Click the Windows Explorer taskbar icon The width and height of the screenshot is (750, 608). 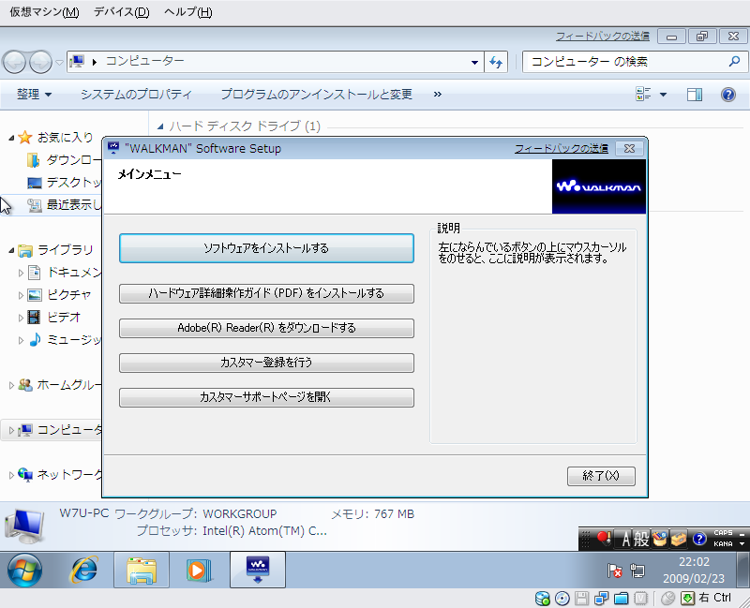tap(142, 570)
